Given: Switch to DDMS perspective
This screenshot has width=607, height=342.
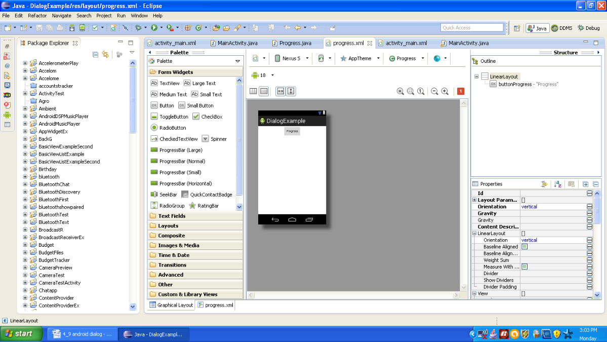Looking at the screenshot, I should coord(561,28).
